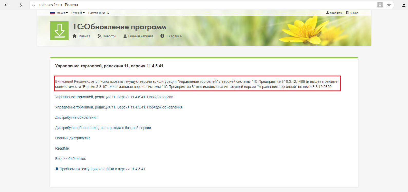This screenshot has width=408, height=192.
Task: Go back with the browser back arrow
Action: (7, 5)
